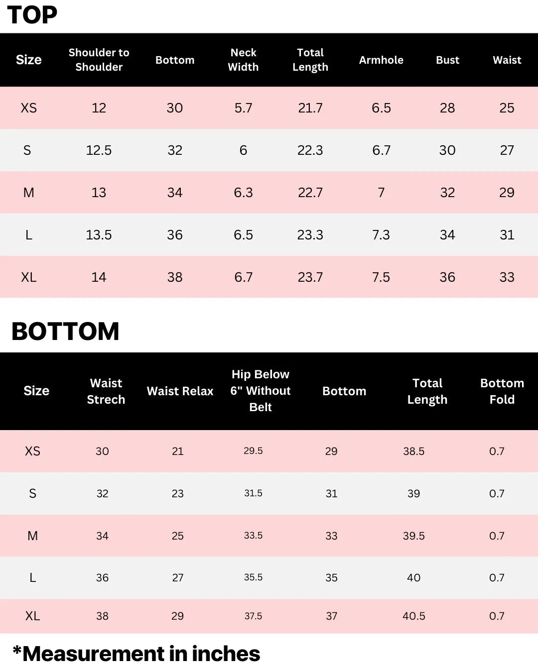
Task: Click the TOP section heading
Action: tap(32, 15)
